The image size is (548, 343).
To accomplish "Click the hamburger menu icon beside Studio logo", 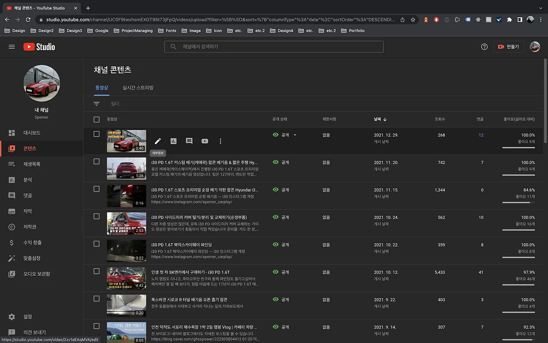I will (x=12, y=47).
